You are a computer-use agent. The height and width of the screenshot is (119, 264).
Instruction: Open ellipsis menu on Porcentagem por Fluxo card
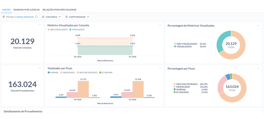click(x=258, y=68)
